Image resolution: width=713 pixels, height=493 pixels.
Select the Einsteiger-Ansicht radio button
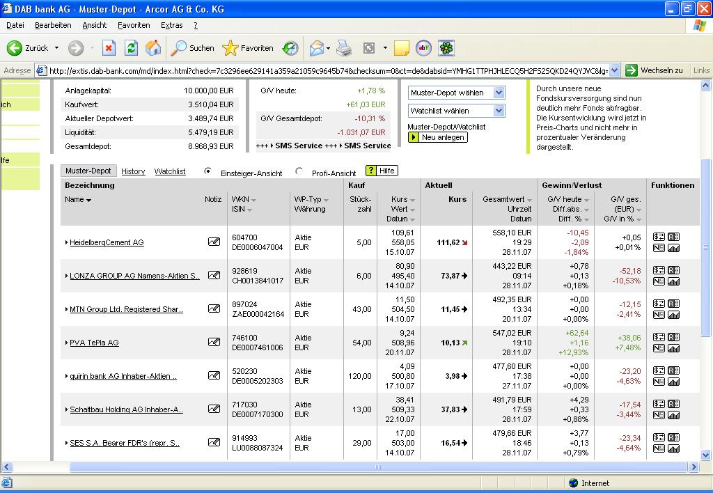207,171
